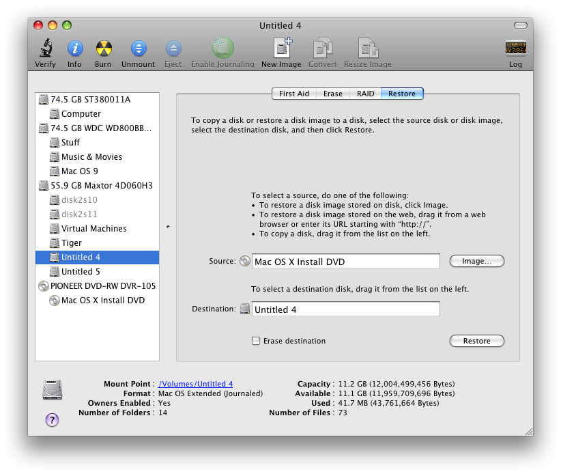Click the Format value Mac OS Extended (Journaled)
561x474 pixels.
(210, 393)
